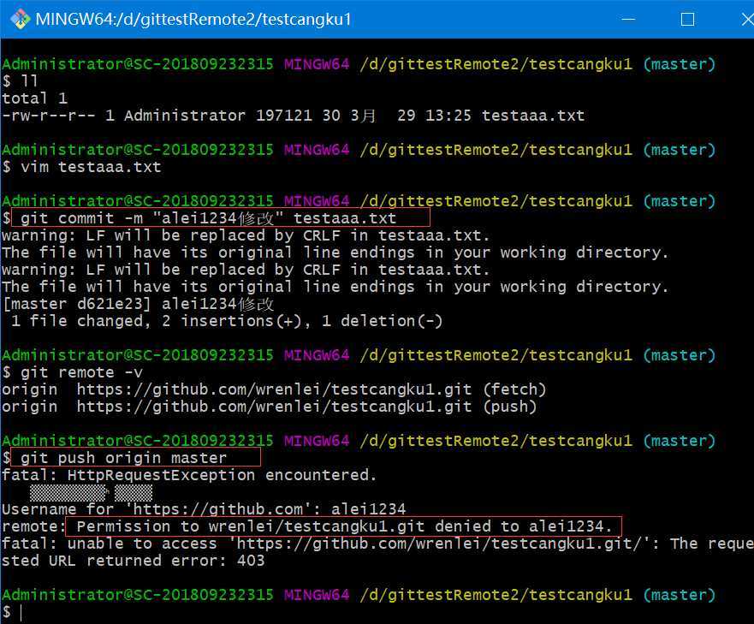
Task: Click the second 'warning: LF will be replaced' line
Action: pyautogui.click(x=246, y=270)
